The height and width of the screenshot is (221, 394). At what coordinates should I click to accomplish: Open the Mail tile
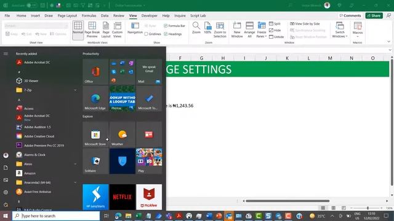149,72
